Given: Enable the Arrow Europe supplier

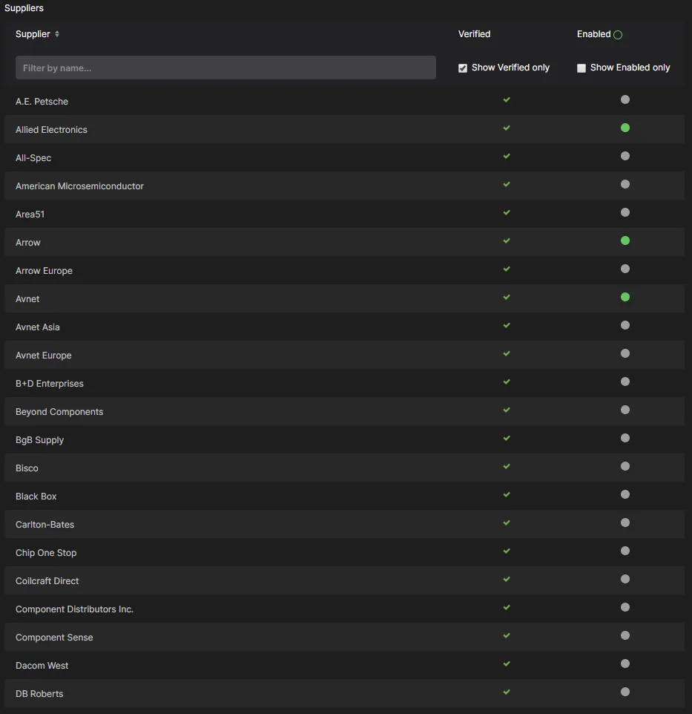Looking at the screenshot, I should coord(625,269).
